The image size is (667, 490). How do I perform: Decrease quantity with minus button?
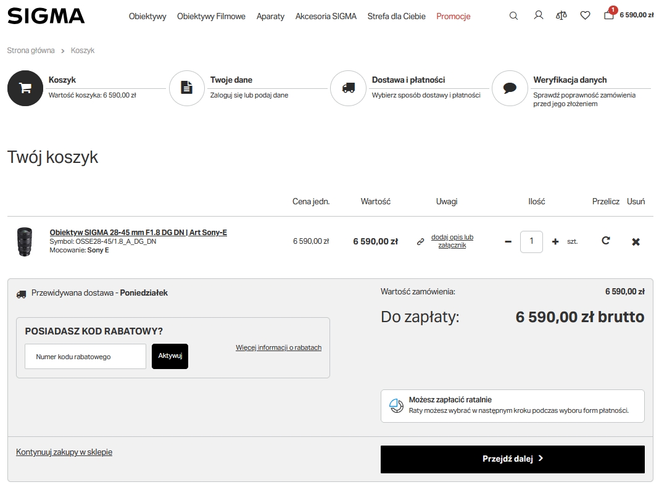[508, 242]
